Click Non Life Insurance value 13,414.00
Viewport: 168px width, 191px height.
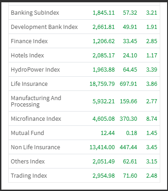coord(102,147)
